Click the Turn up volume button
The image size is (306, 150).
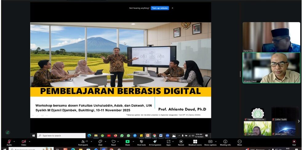coord(160,8)
